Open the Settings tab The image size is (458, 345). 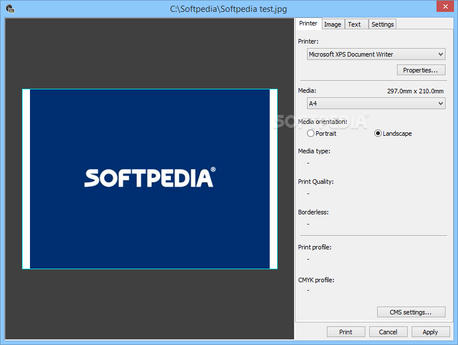(x=382, y=24)
